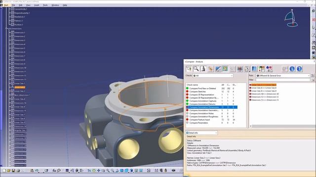Select 'Linear Size.1' in specification tree
Screen dimensions: 316x177
pyautogui.click(x=20, y=84)
